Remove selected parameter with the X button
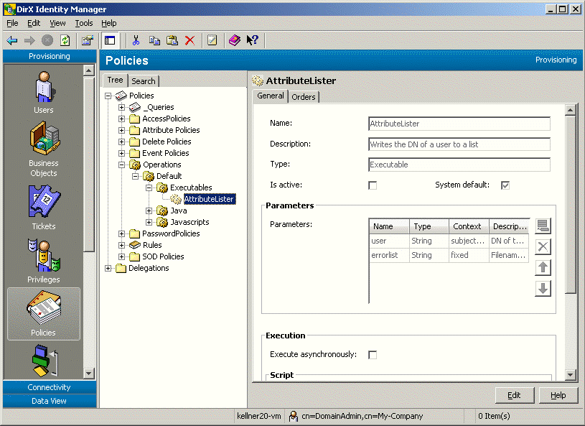 (x=543, y=246)
